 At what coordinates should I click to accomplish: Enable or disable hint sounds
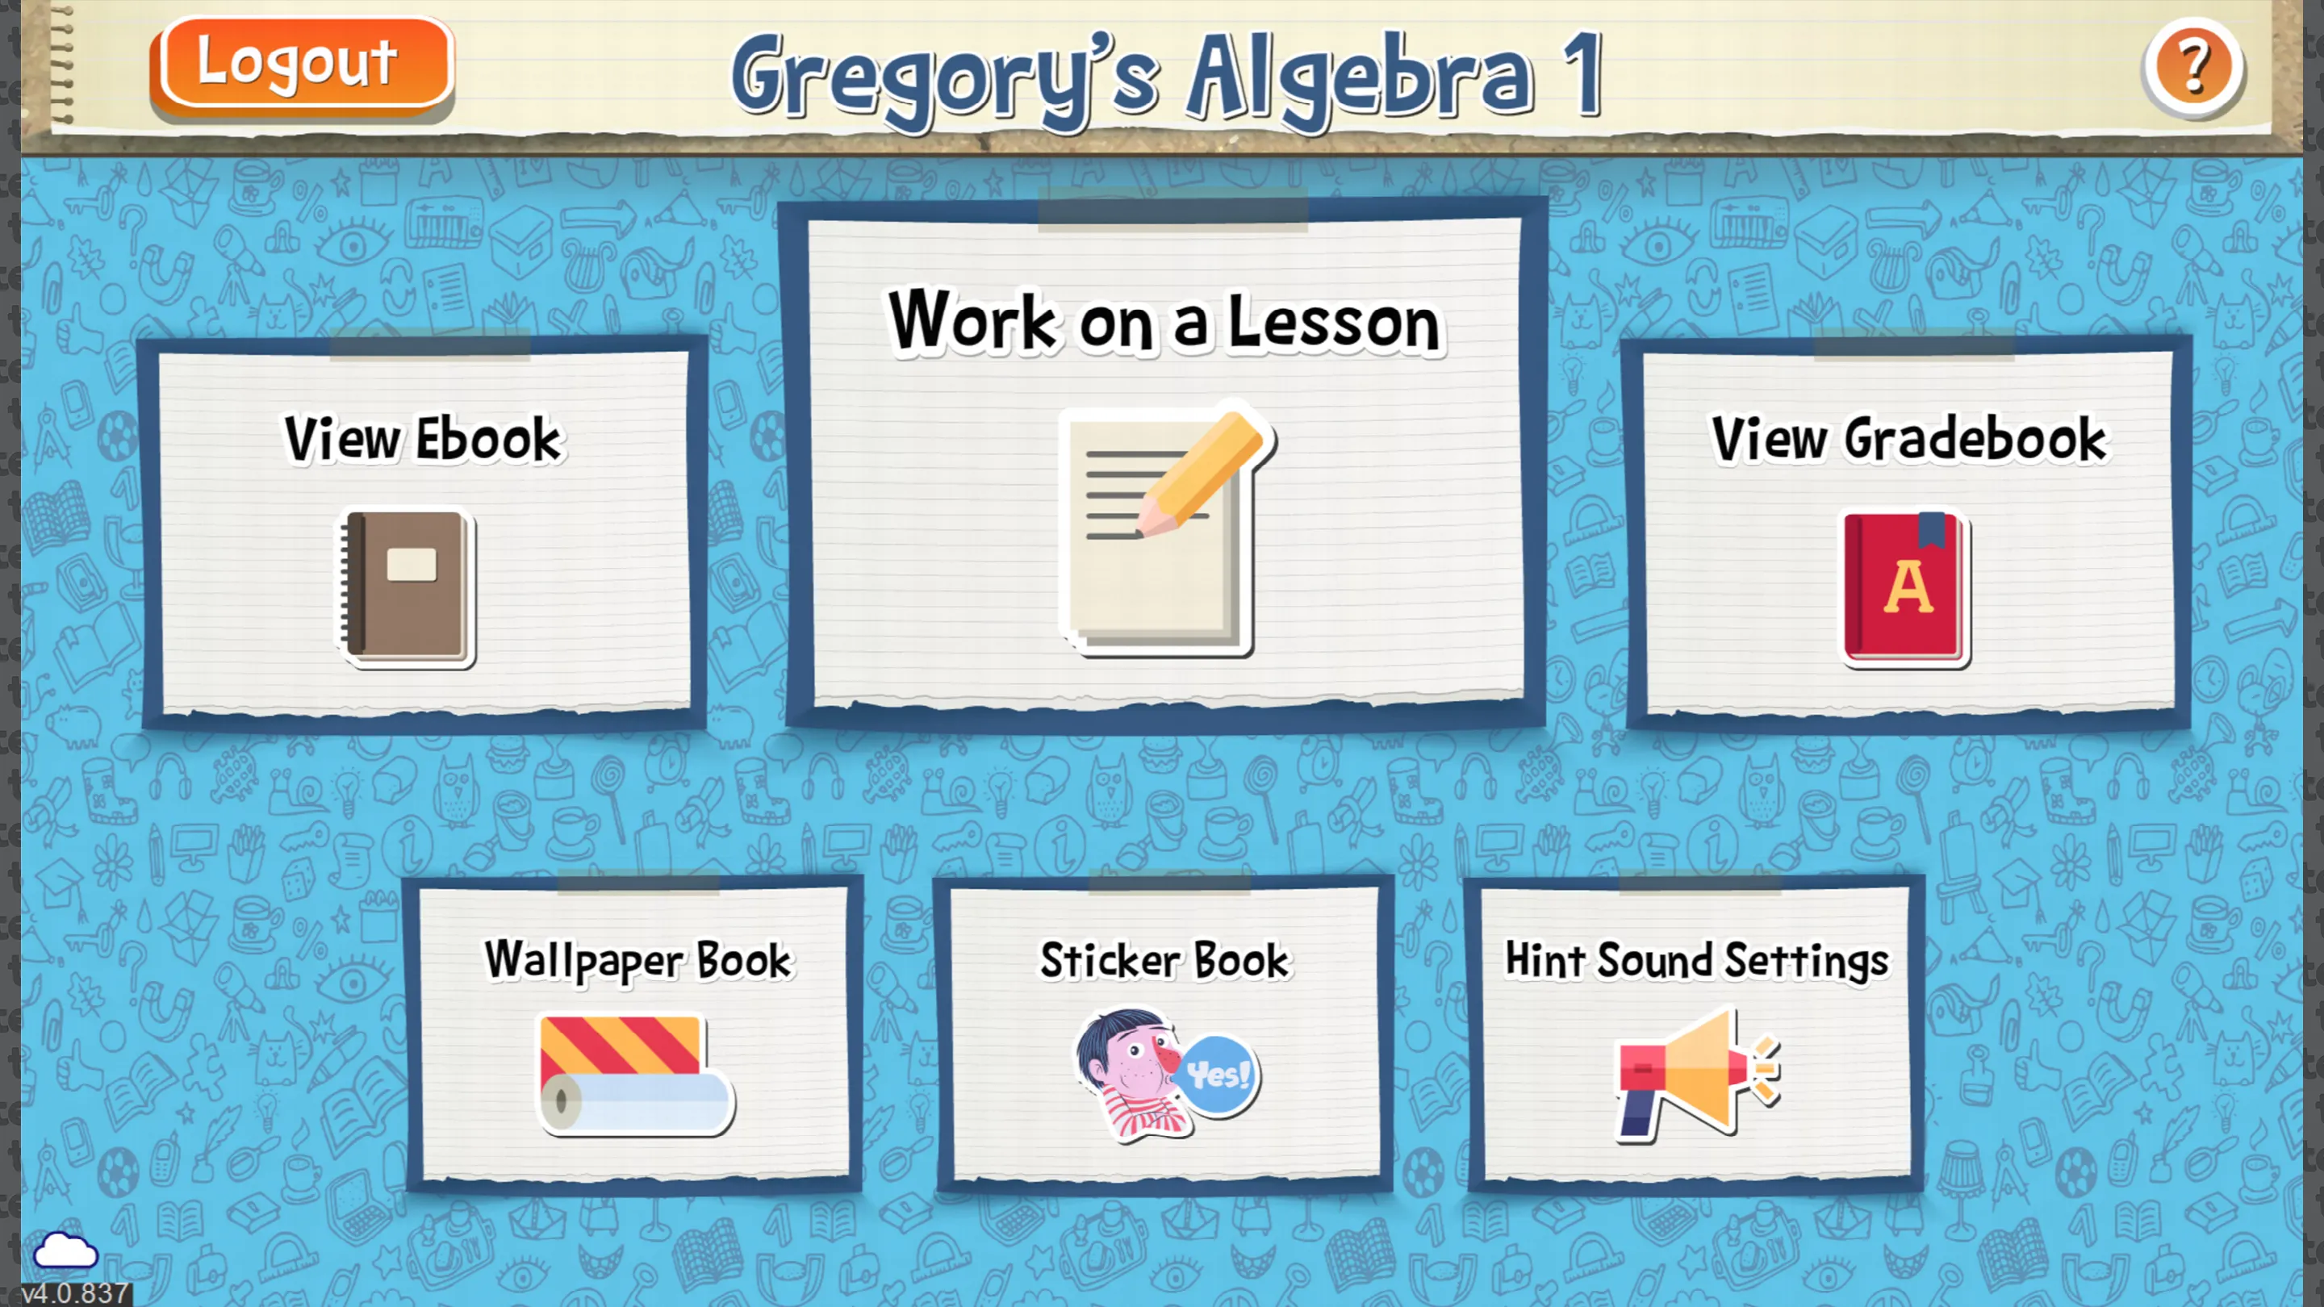tap(1694, 1038)
